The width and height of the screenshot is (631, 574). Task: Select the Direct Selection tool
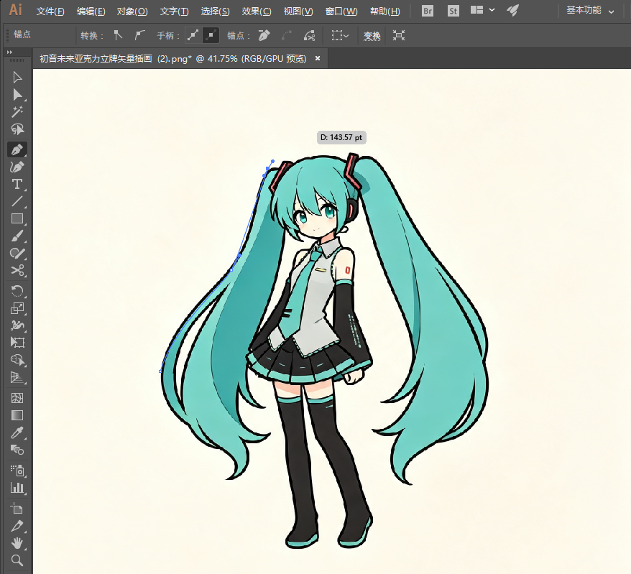coord(17,95)
